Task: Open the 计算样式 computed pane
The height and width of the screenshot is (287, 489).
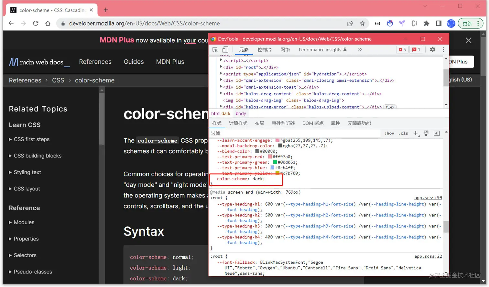Action: click(238, 123)
